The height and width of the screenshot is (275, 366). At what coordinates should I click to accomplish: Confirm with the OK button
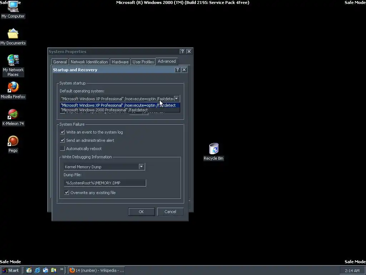(x=142, y=212)
